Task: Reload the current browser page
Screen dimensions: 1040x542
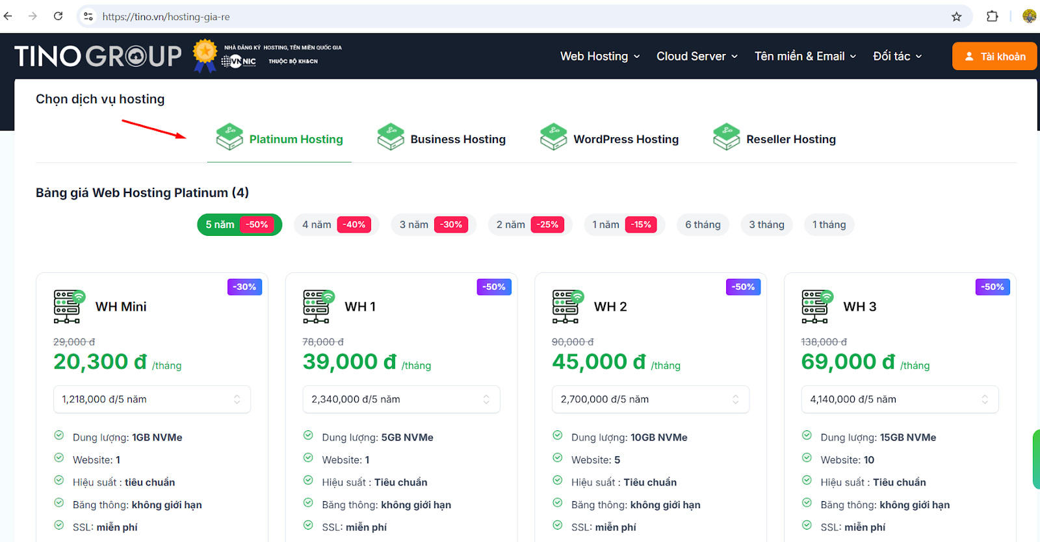Action: (58, 16)
